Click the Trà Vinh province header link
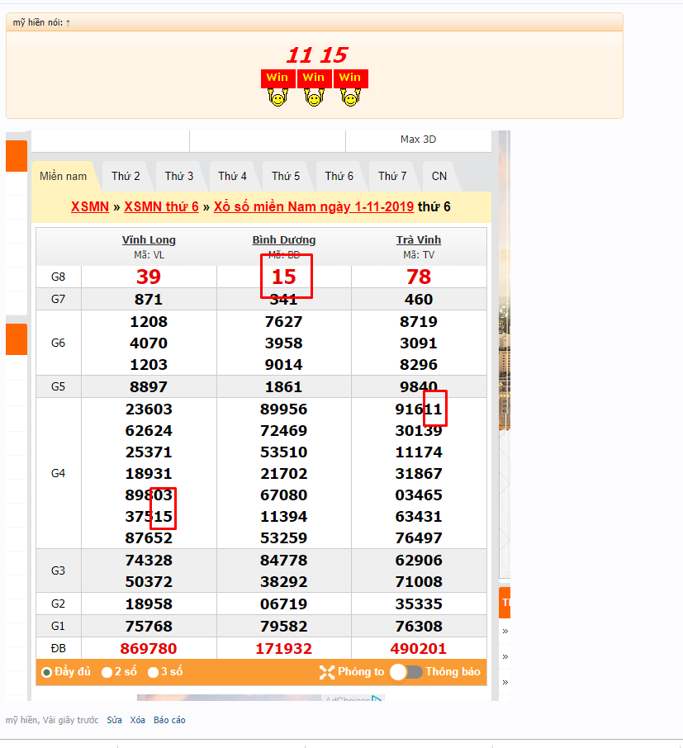Screen dimensions: 683x748 pos(418,240)
